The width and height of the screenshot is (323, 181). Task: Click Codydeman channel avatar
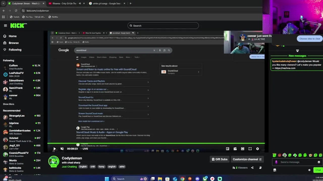tap(54, 162)
